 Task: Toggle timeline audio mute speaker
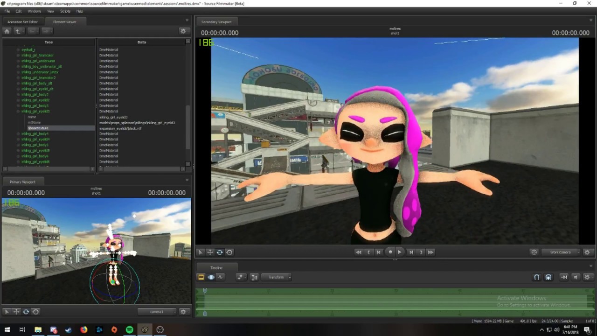click(x=576, y=277)
